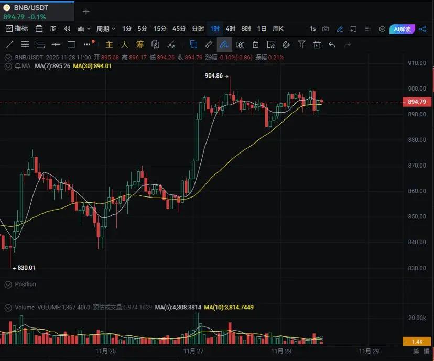434x361 pixels.
Task: Click the share icon
Action: tap(422, 29)
